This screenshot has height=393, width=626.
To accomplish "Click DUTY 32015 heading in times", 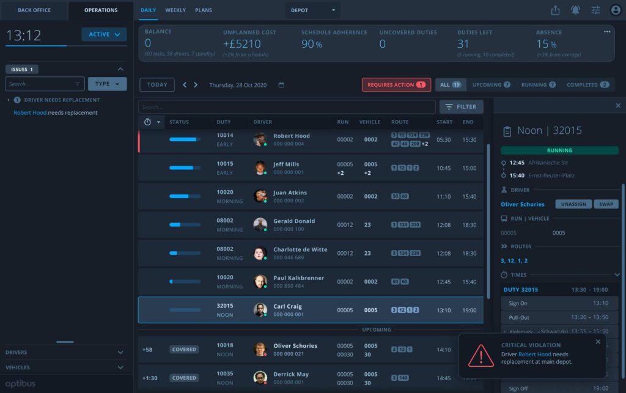I will tap(521, 290).
